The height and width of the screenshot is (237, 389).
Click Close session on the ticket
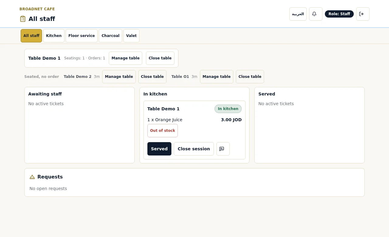click(x=194, y=149)
